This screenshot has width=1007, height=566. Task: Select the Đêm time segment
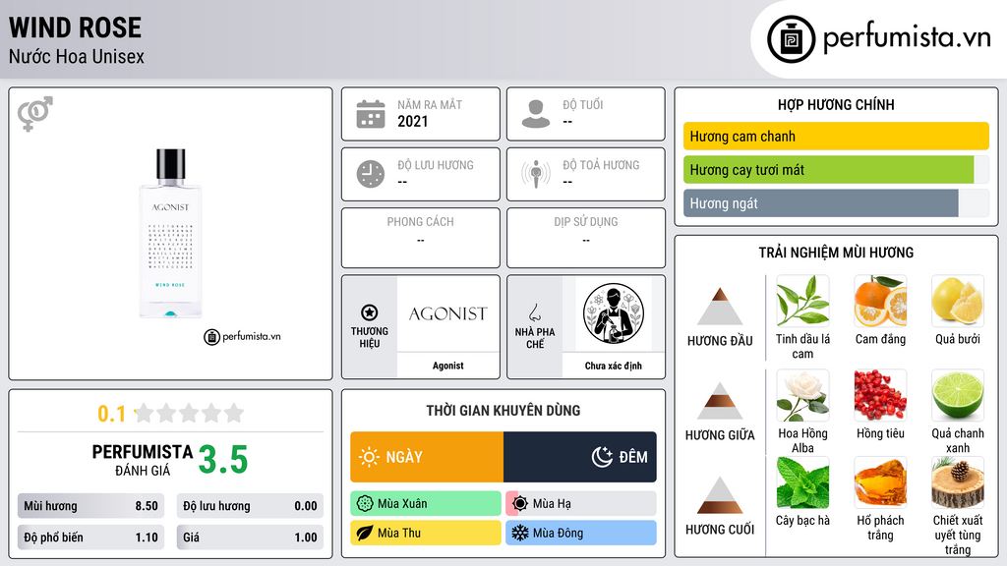point(580,457)
